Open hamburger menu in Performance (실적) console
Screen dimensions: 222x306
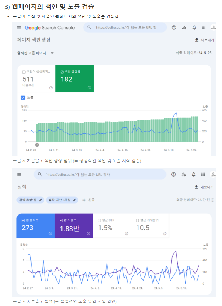pyautogui.click(x=19, y=174)
